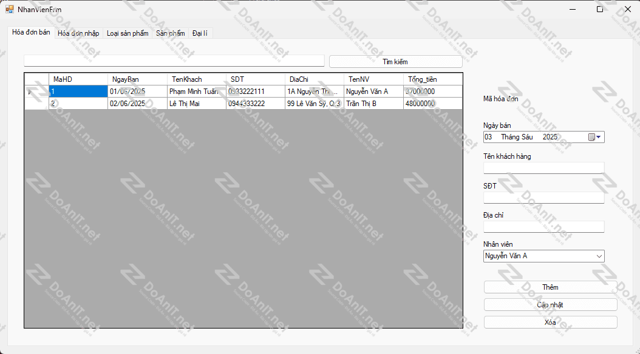Focus the search text box beside Tìm kiếm
The image size is (640, 354).
[174, 61]
